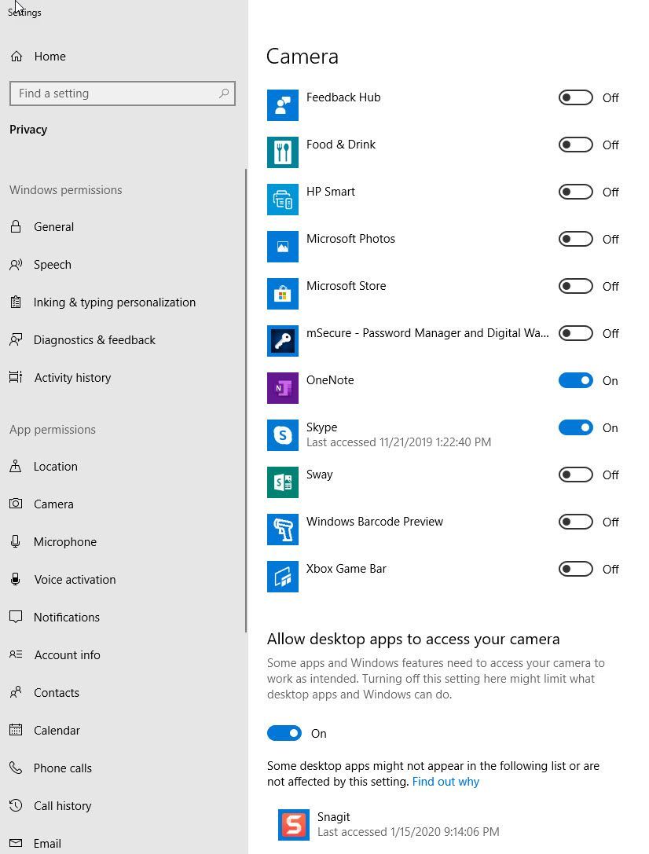Click the HP Smart app icon
This screenshot has height=854, width=649.
tap(283, 199)
